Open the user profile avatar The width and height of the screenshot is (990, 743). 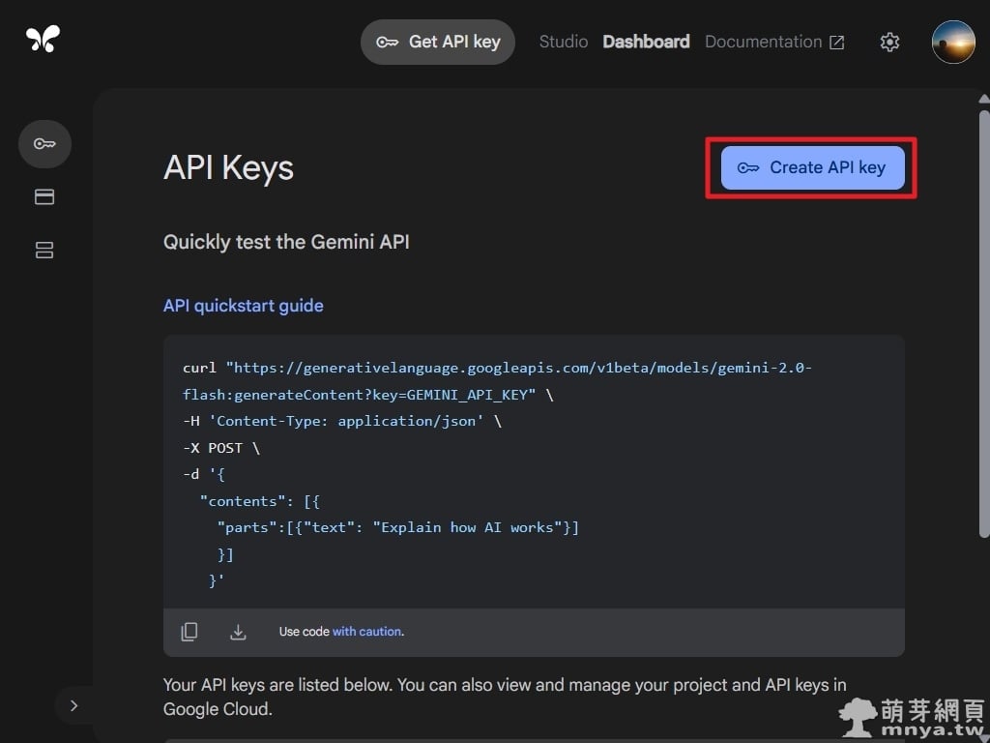point(952,42)
